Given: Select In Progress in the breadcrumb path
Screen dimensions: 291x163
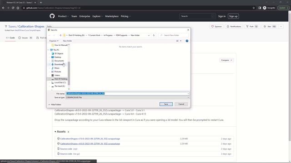Looking at the screenshot, I should pos(108,35).
